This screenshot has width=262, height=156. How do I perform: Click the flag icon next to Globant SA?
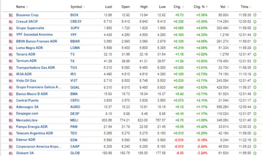tap(10, 153)
